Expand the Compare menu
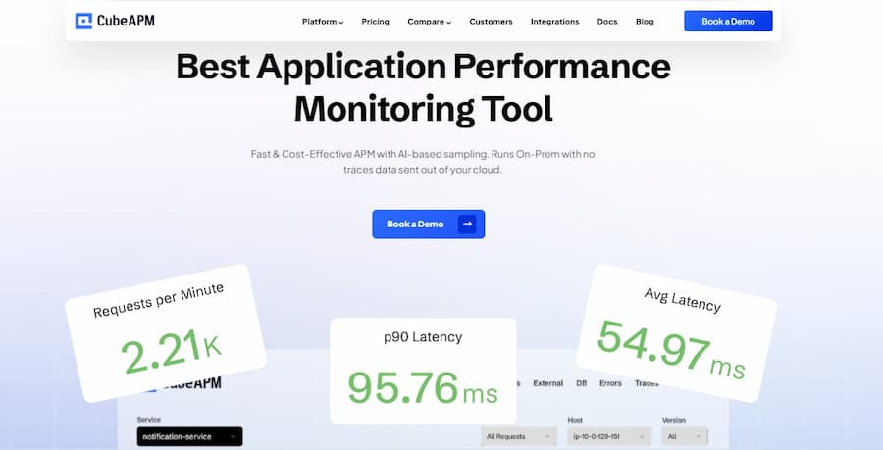 click(429, 22)
